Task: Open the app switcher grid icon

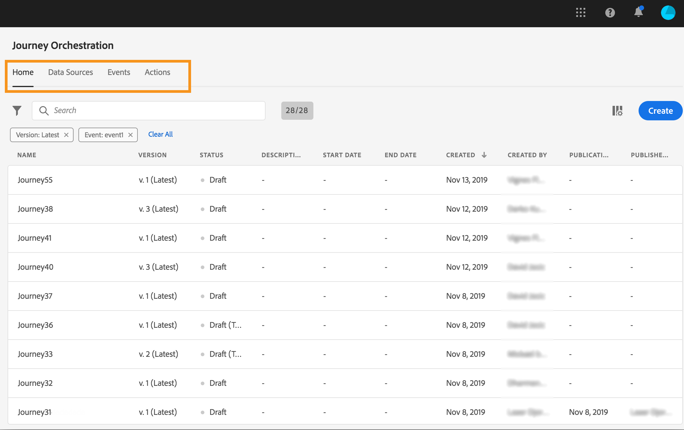Action: click(580, 12)
